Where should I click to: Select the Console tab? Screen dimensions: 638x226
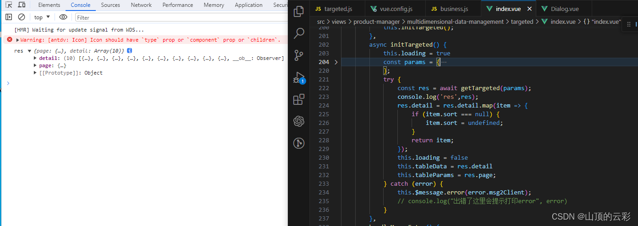[81, 5]
